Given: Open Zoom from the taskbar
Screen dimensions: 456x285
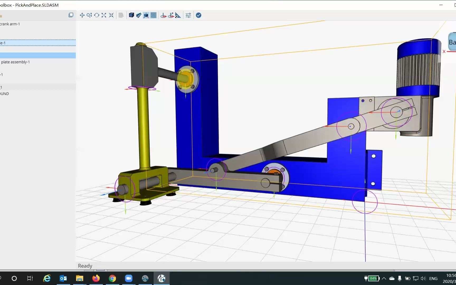Looking at the screenshot, I should click(x=129, y=278).
